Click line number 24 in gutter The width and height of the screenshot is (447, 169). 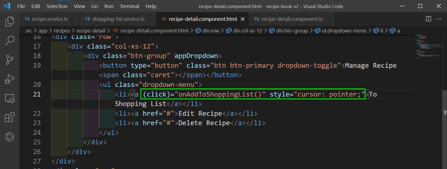(x=37, y=132)
